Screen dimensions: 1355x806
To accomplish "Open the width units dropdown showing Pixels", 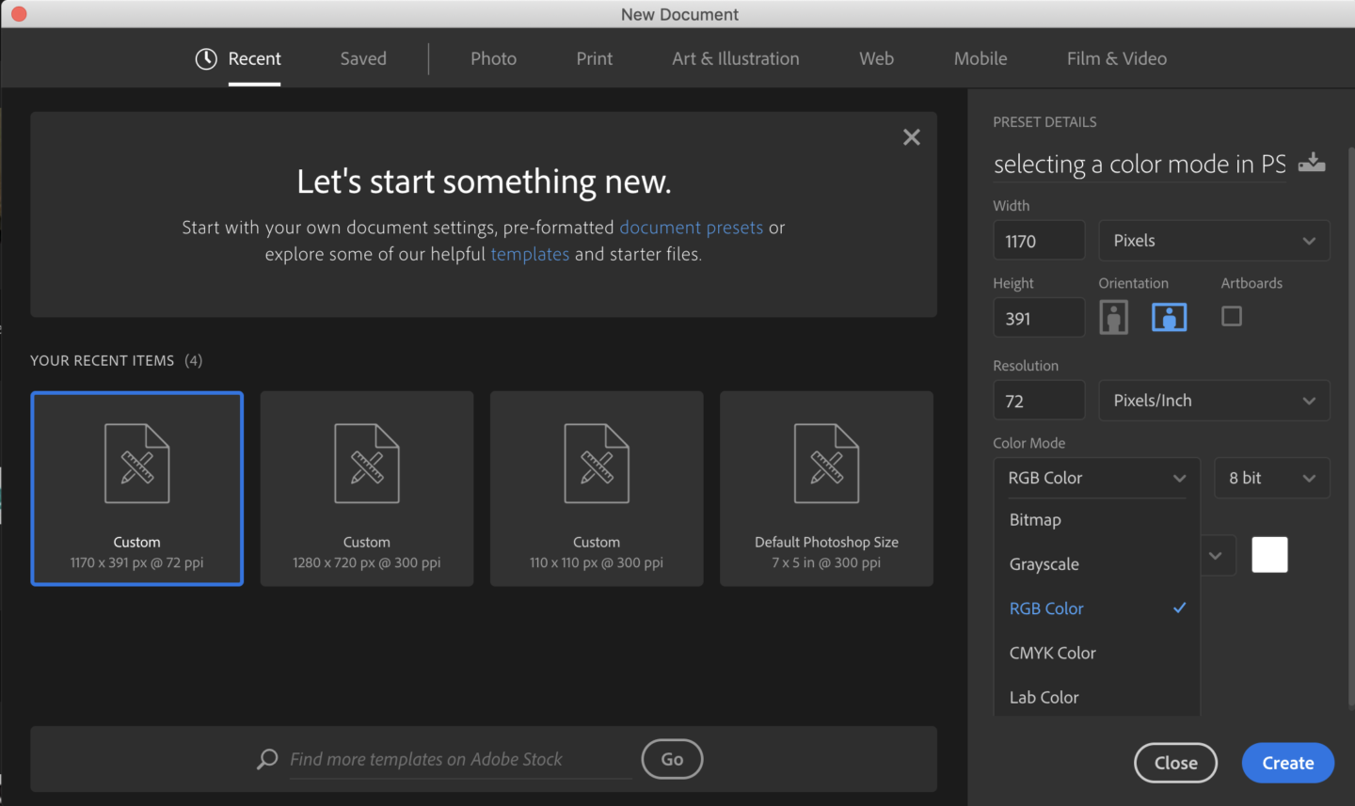I will point(1214,240).
